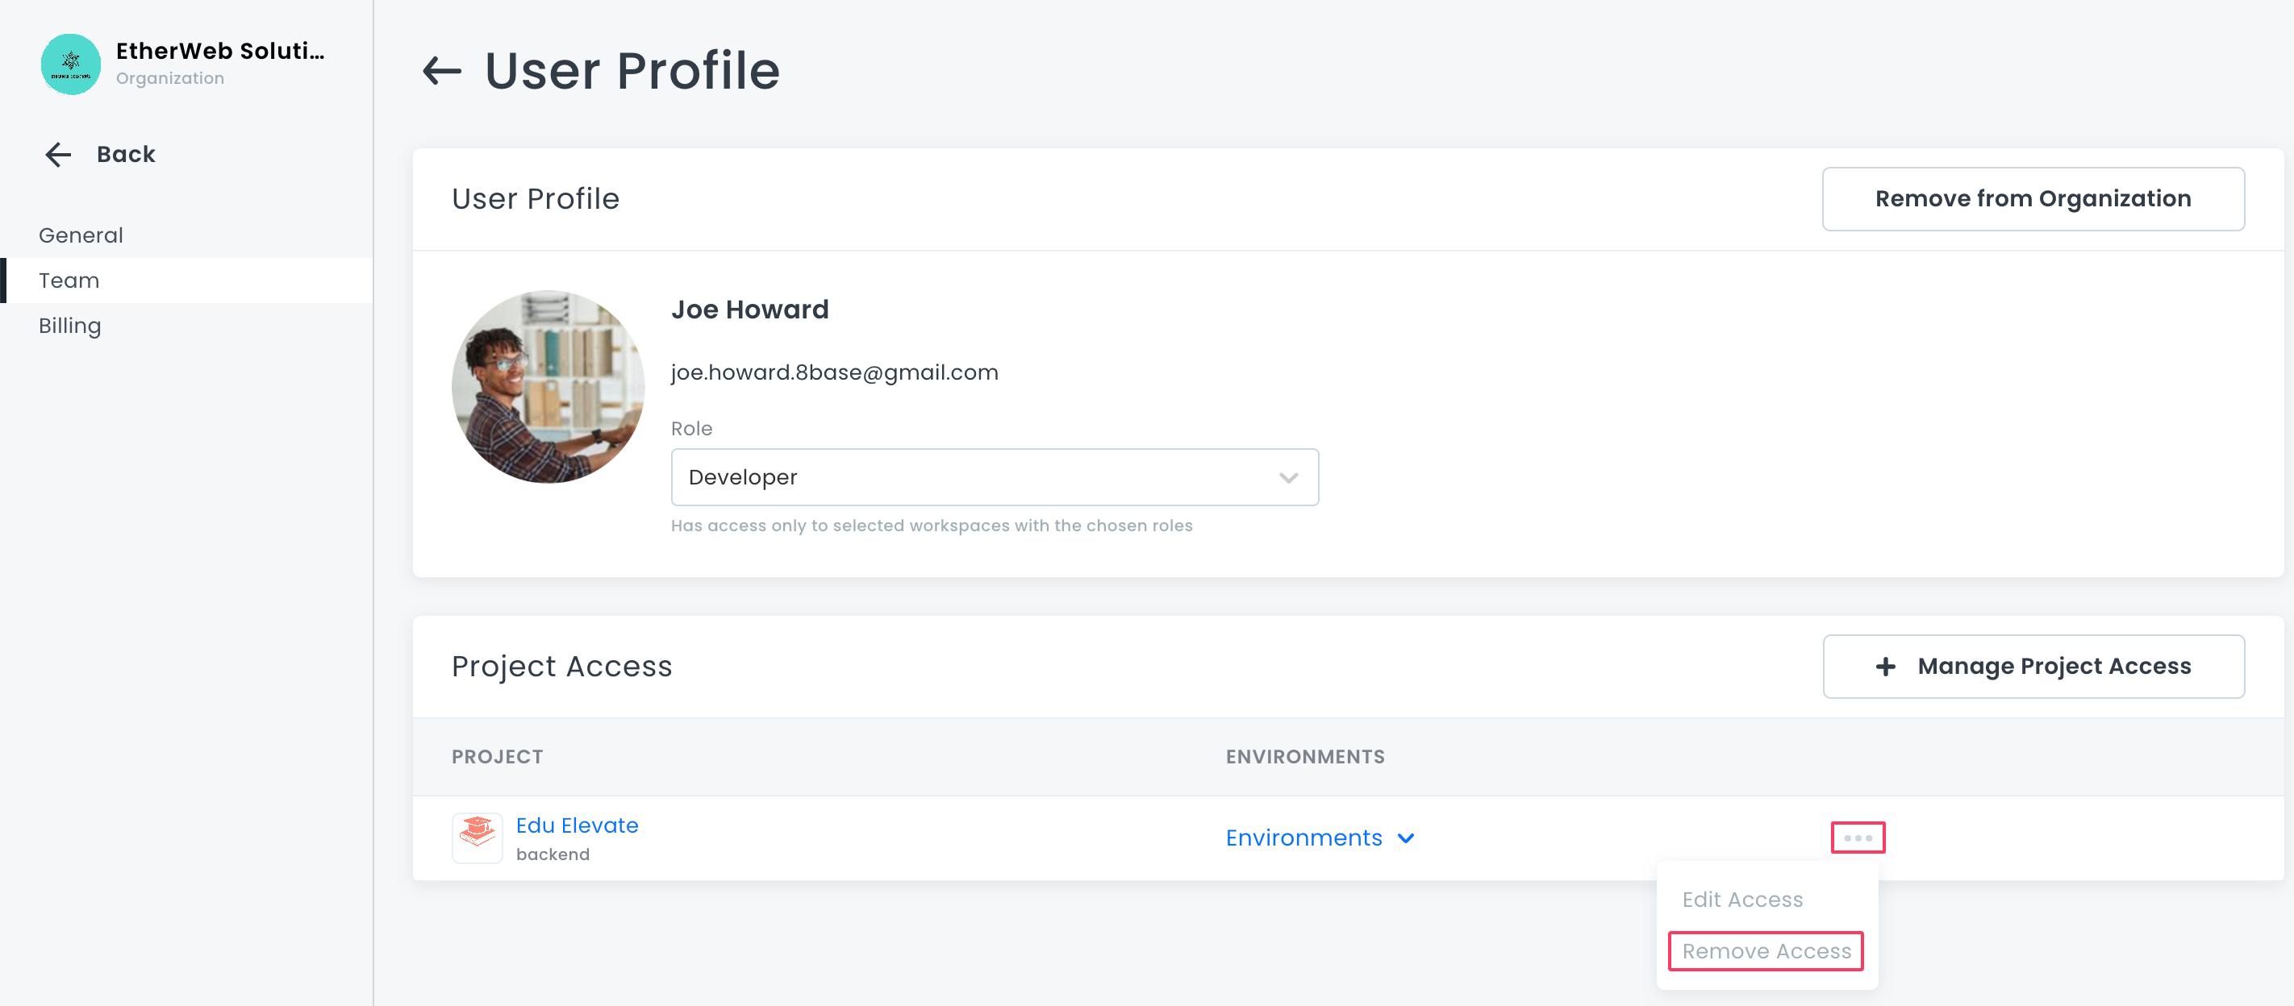This screenshot has width=2294, height=1006.
Task: Select Edit Access from the menu
Action: 1741,899
